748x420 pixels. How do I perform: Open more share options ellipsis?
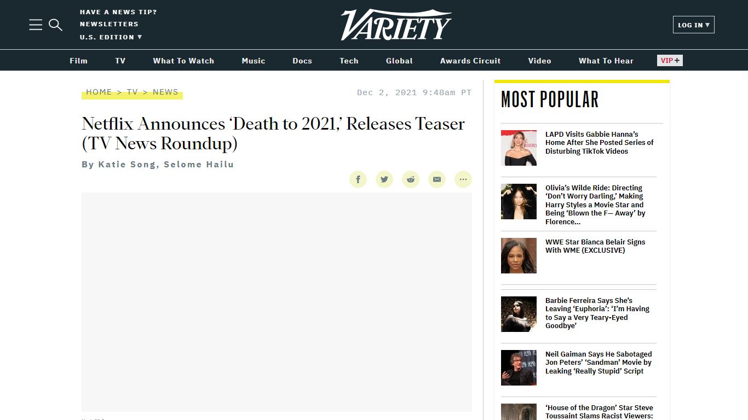[463, 179]
